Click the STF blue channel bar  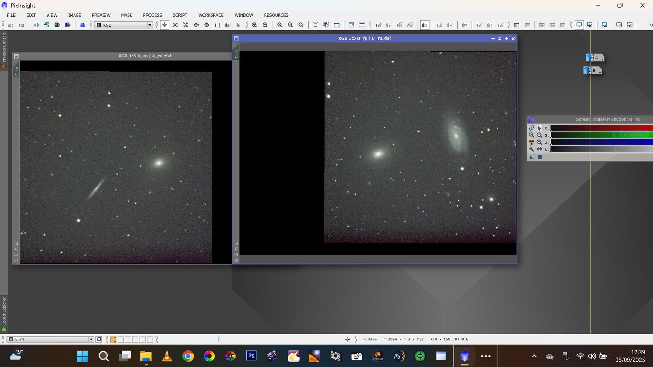point(602,142)
